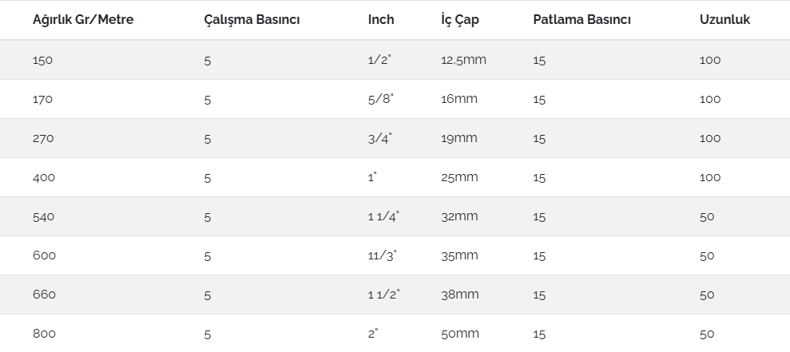This screenshot has width=790, height=352.
Task: Select the 12,5mm inner diameter cell
Action: coord(463,60)
